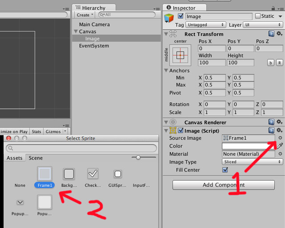Click the Gizmos button
This screenshot has width=285, height=228.
click(x=53, y=131)
